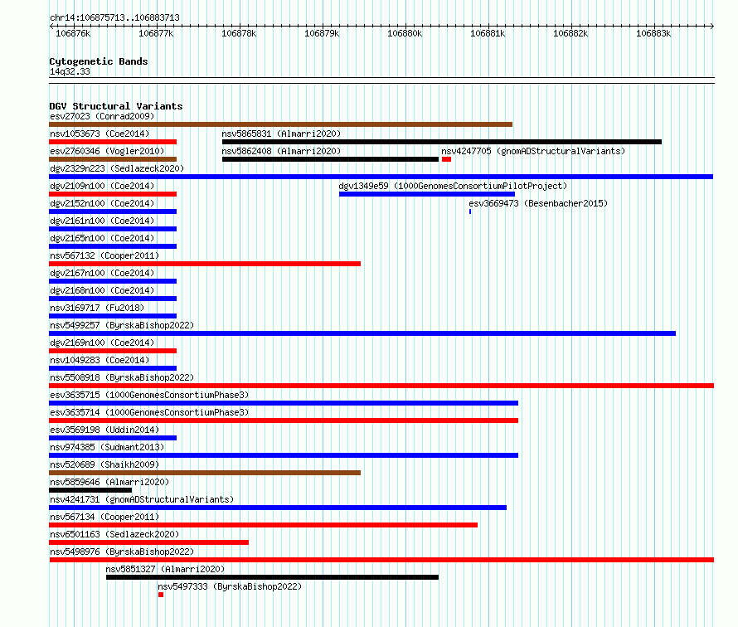This screenshot has width=738, height=627.
Task: Click the DGV Structural Variants track title
Action: [x=116, y=106]
